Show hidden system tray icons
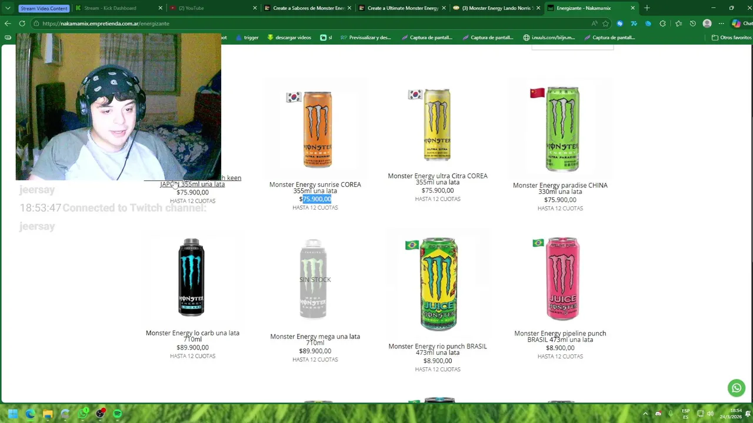 pyautogui.click(x=645, y=414)
